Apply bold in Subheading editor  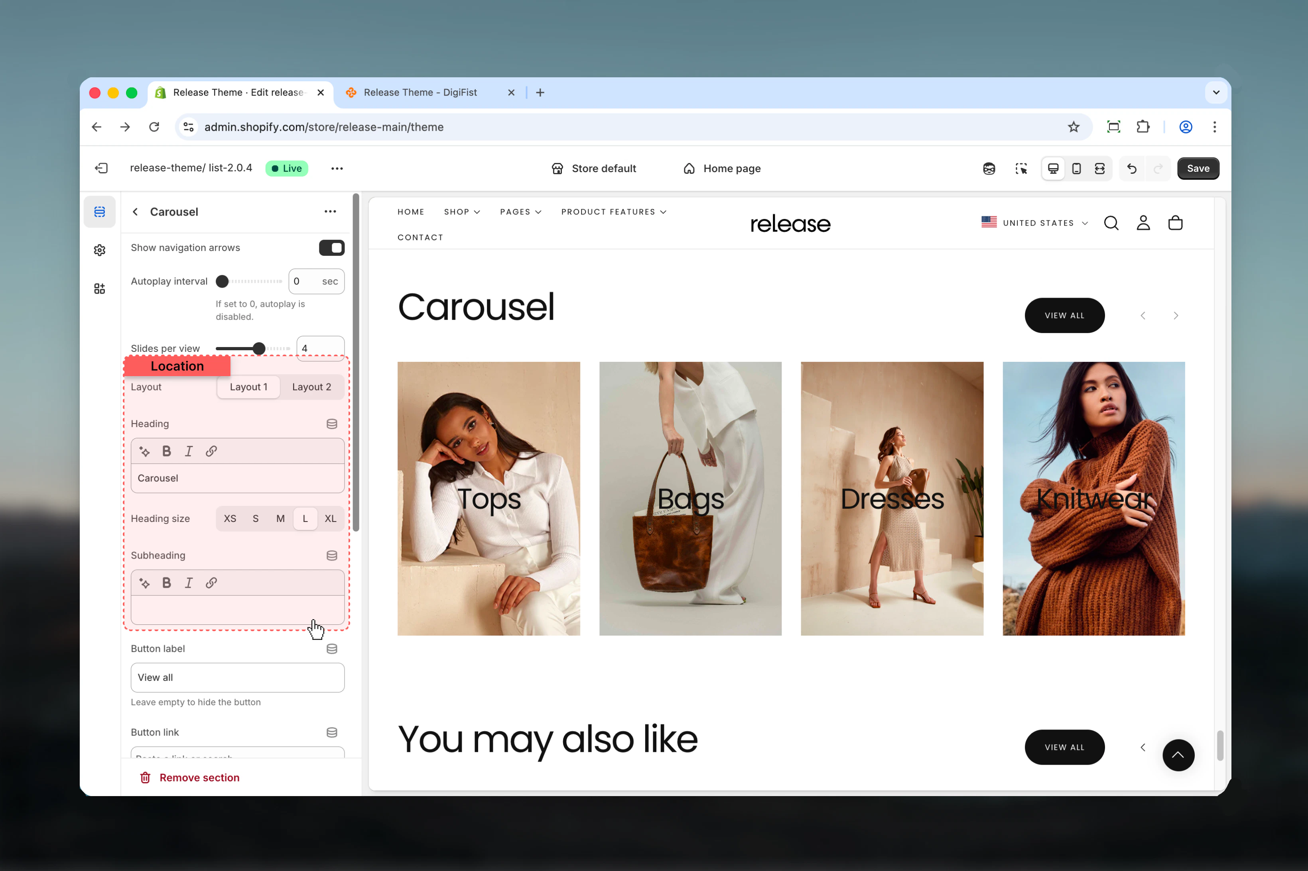click(166, 583)
